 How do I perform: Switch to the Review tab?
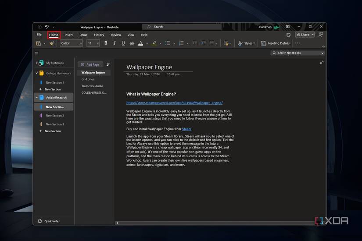(x=116, y=35)
